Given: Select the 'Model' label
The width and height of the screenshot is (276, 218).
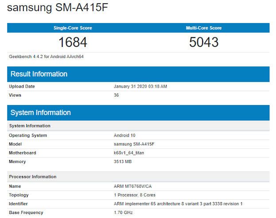Looking at the screenshot, I should pos(15,144).
